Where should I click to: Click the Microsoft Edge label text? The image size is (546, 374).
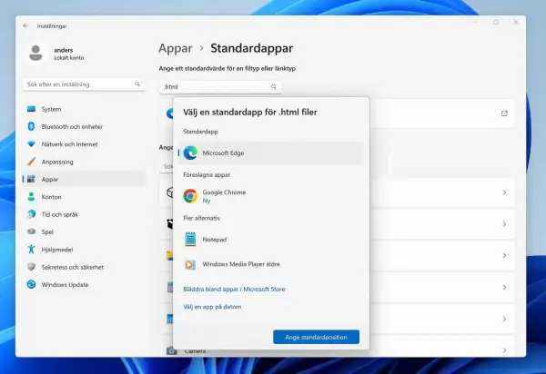[x=223, y=153]
